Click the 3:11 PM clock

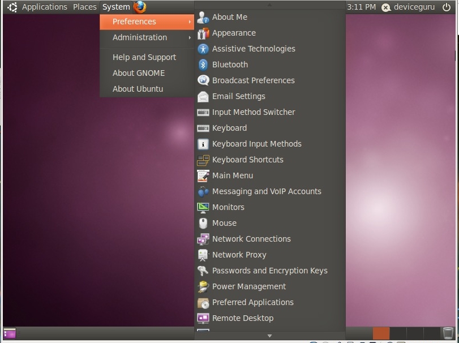coord(361,7)
